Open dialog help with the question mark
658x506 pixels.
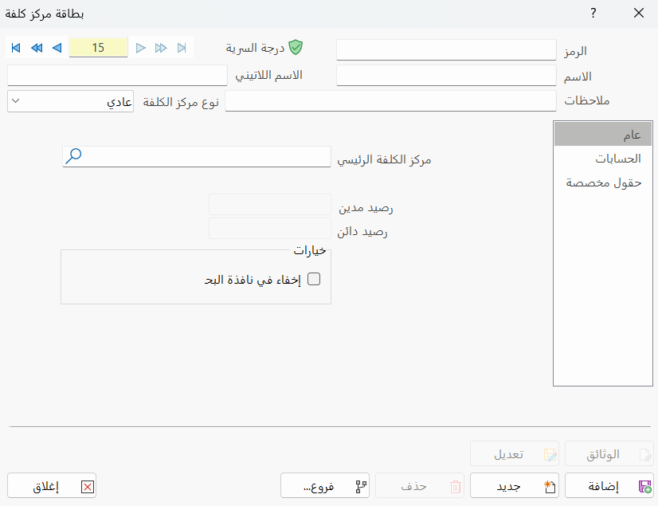pyautogui.click(x=593, y=14)
